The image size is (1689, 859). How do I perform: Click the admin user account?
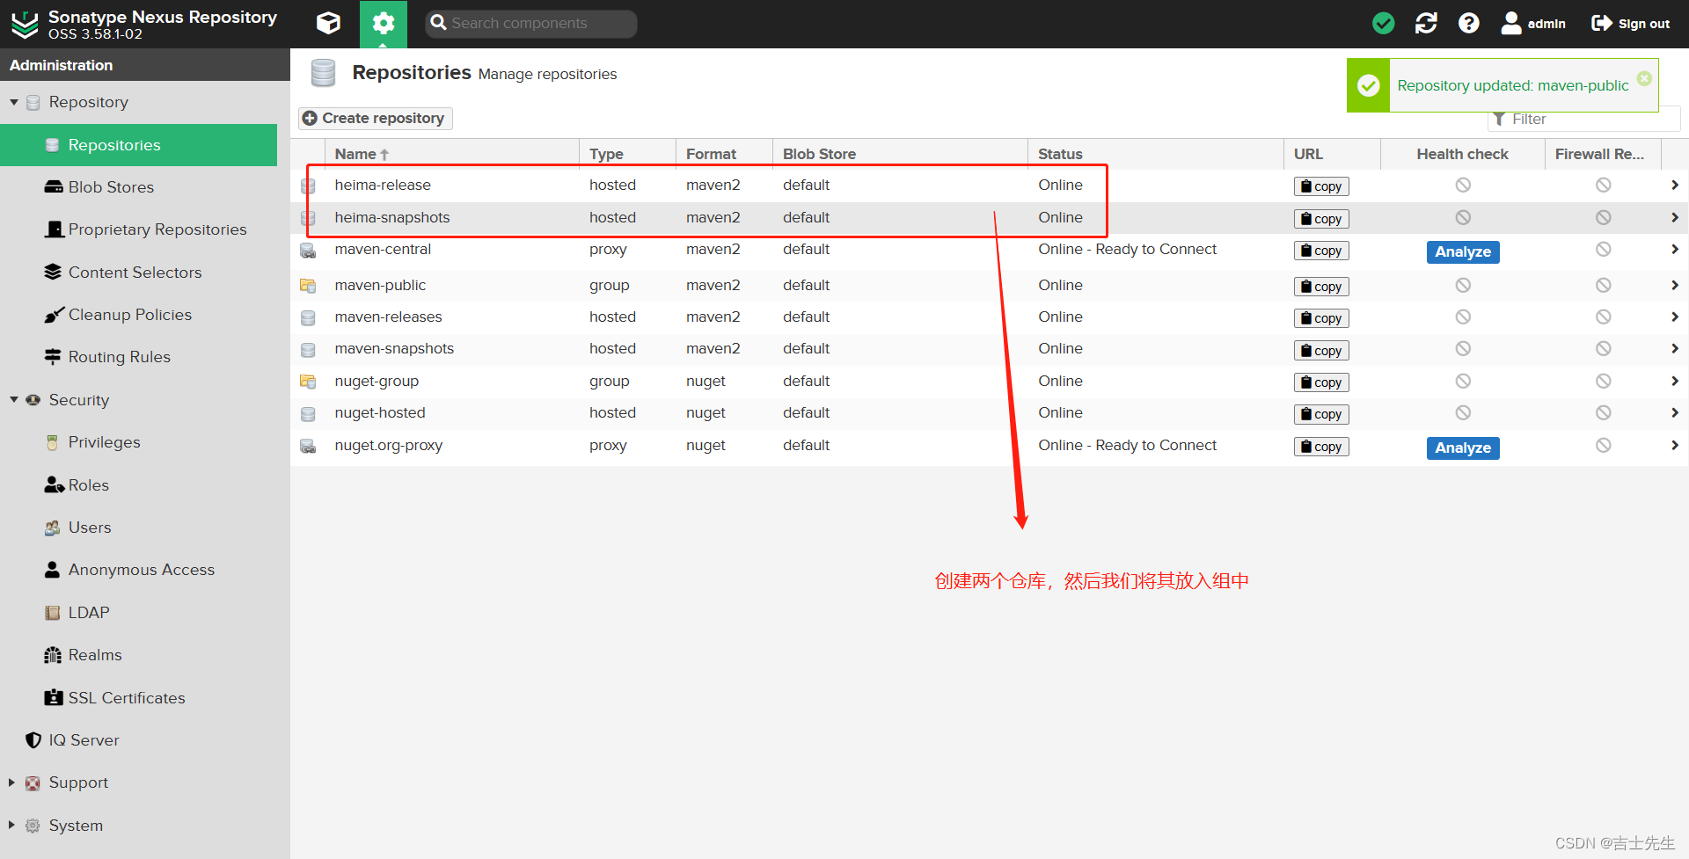click(x=1533, y=24)
